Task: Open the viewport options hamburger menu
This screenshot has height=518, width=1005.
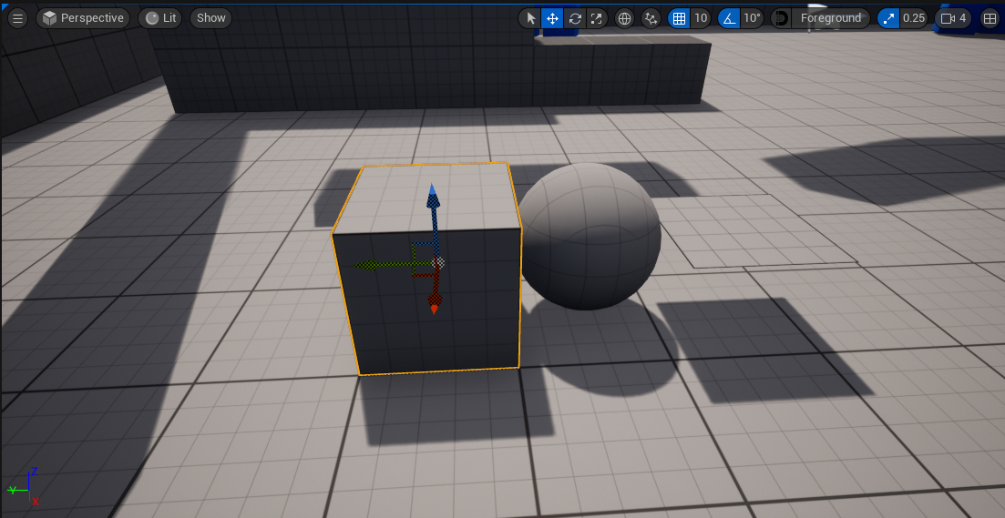Action: click(x=18, y=18)
